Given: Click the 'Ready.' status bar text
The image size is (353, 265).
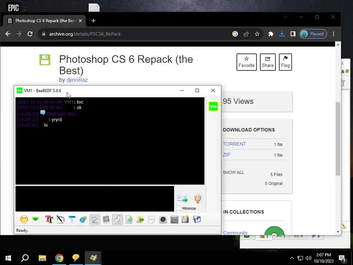Looking at the screenshot, I should pyautogui.click(x=22, y=230).
